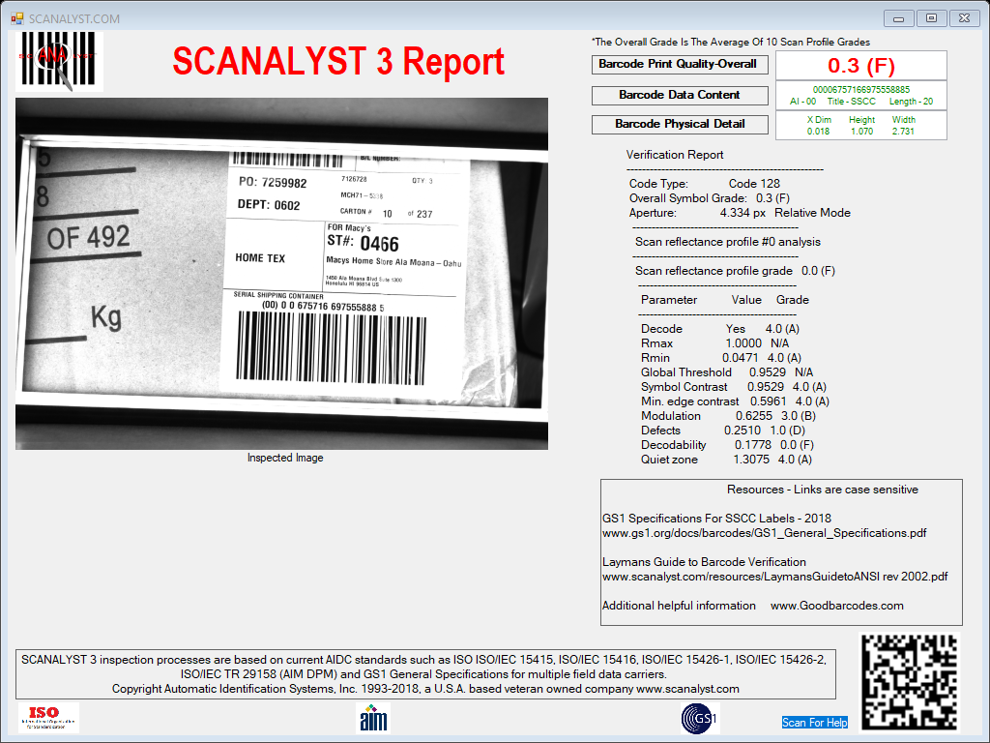The image size is (990, 743).
Task: Select the Barcode Physical Detail button
Action: point(680,125)
